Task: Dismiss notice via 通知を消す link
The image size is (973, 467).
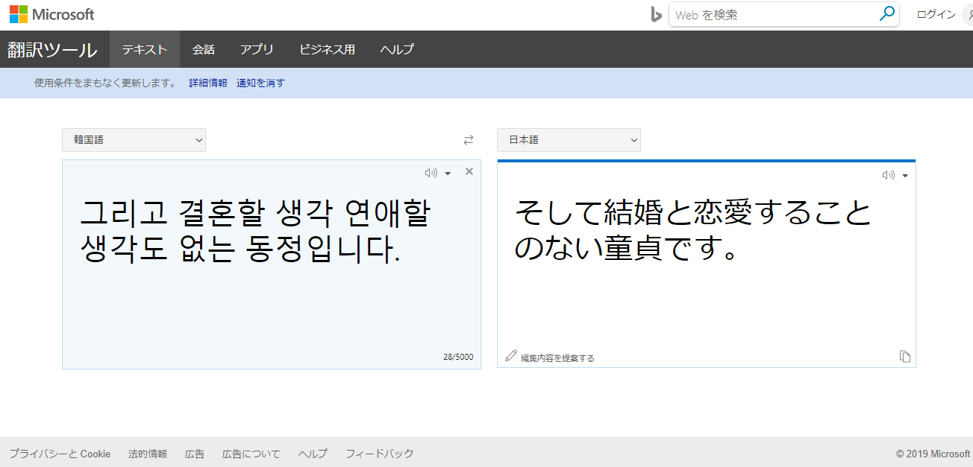Action: (x=260, y=83)
